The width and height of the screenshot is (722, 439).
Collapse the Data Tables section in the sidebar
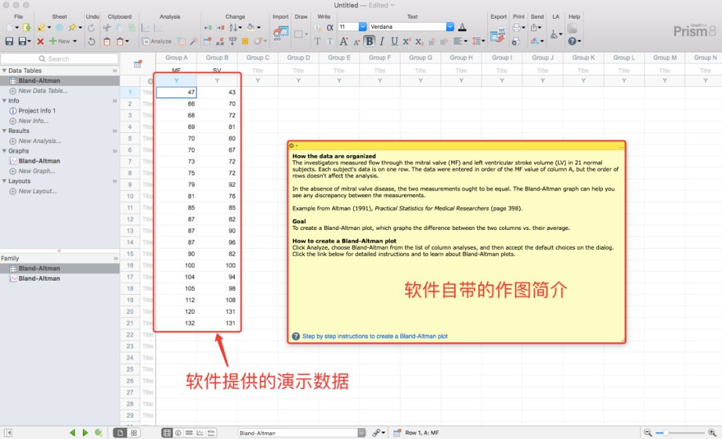coord(5,70)
